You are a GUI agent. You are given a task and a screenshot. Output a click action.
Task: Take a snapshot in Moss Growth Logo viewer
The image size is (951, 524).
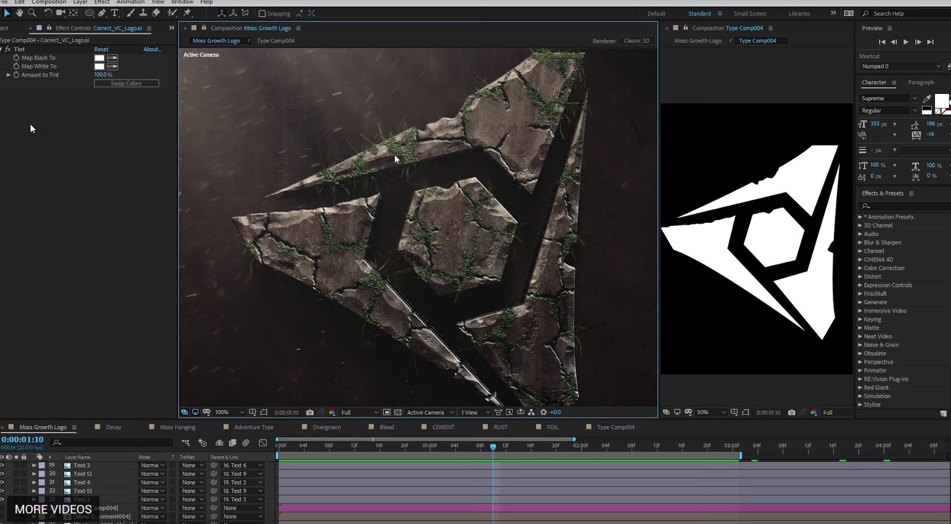coord(310,412)
